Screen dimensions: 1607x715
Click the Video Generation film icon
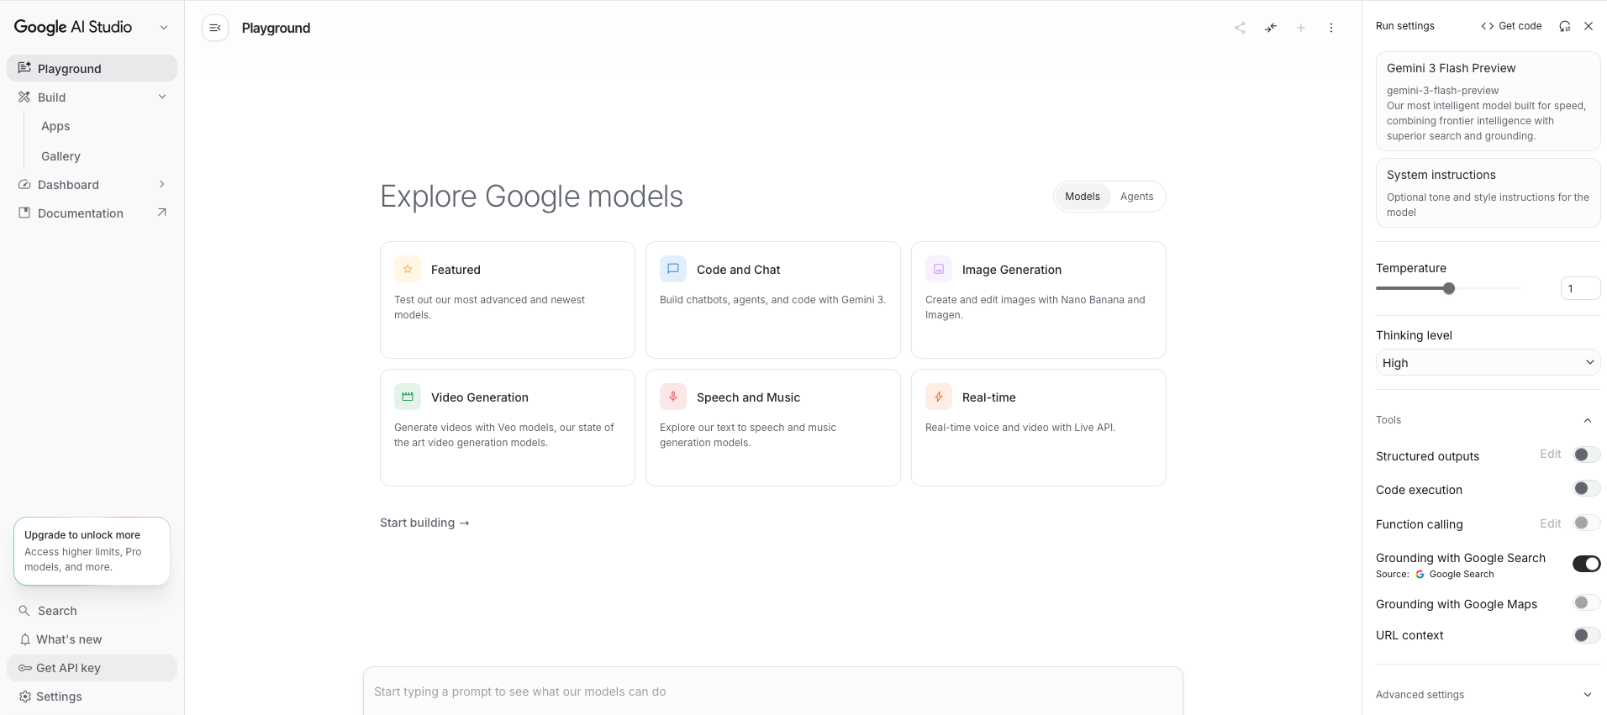408,397
